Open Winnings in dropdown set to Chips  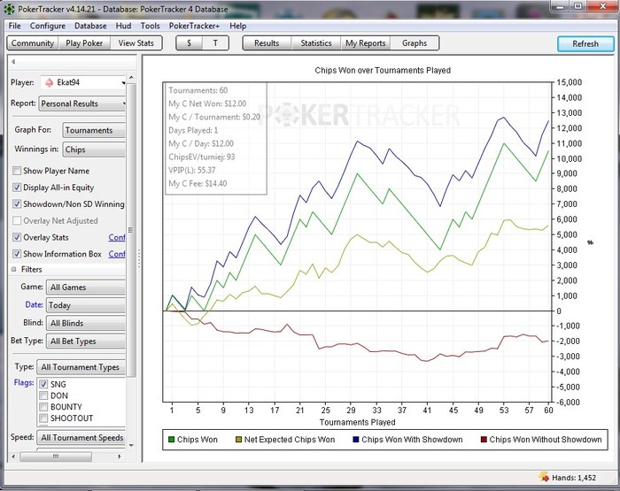[94, 150]
